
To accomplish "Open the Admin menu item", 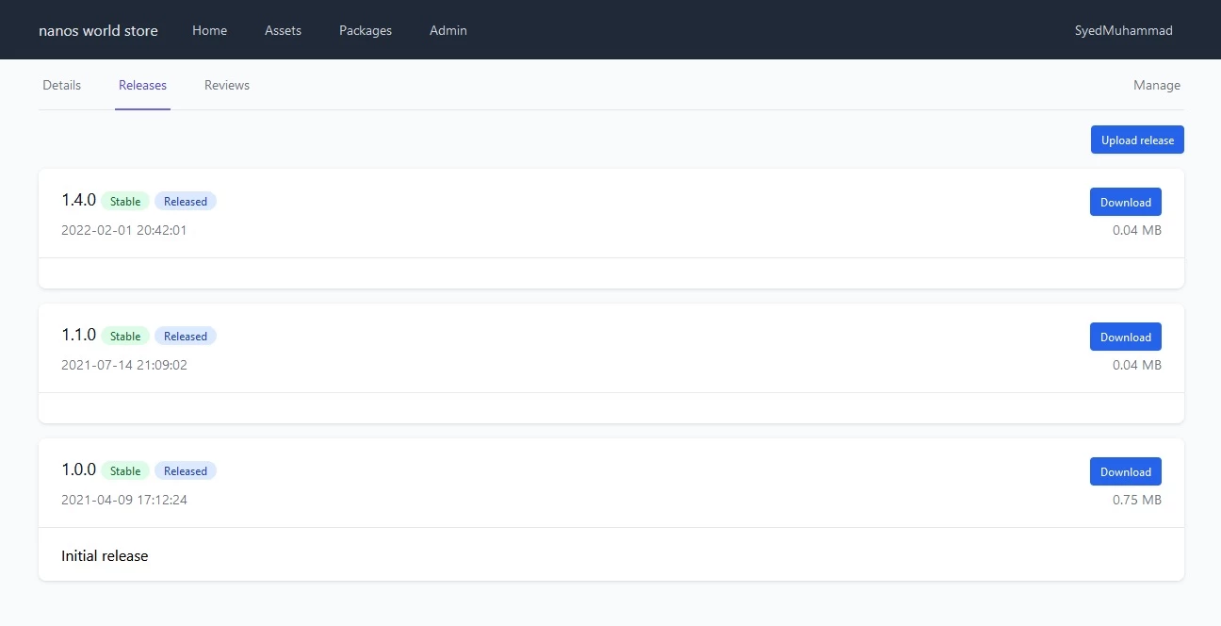I will pos(448,30).
